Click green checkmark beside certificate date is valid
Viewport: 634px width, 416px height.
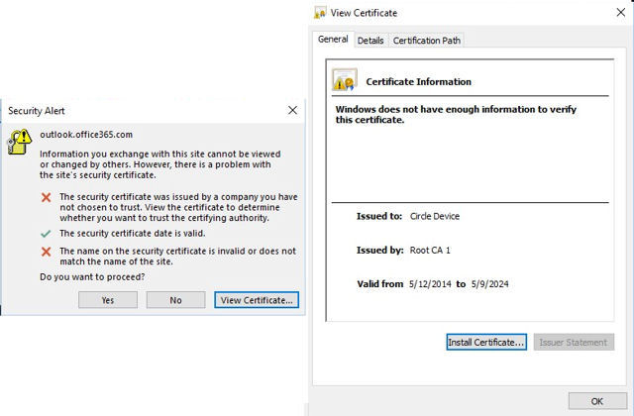point(47,234)
